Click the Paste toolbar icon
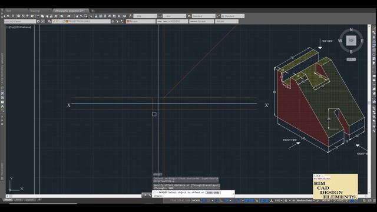 point(47,16)
